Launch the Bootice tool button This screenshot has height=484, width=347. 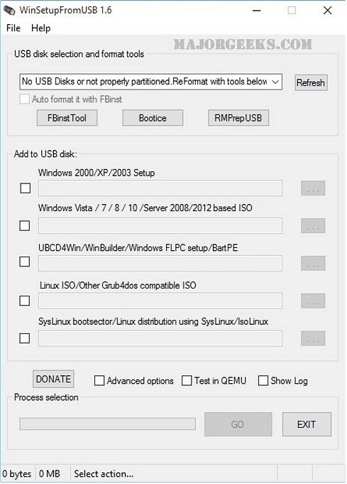153,118
